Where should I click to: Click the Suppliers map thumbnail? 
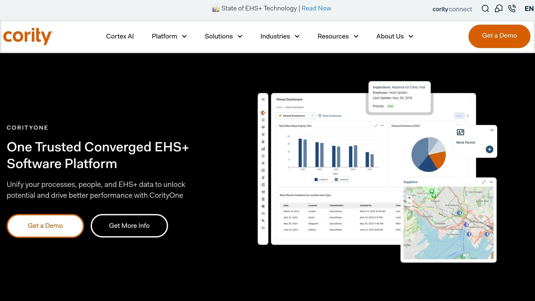tap(449, 223)
